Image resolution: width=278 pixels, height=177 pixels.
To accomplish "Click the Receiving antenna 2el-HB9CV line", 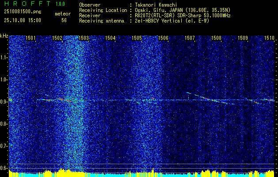I will pyautogui.click(x=144, y=21).
